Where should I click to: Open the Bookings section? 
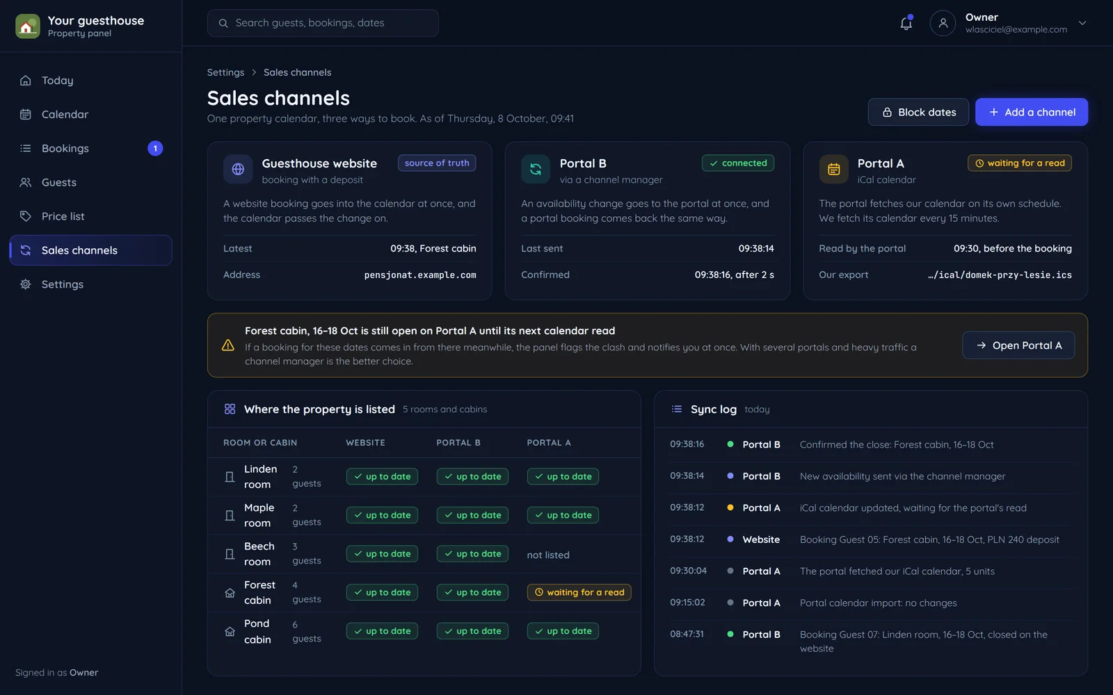[x=90, y=149]
